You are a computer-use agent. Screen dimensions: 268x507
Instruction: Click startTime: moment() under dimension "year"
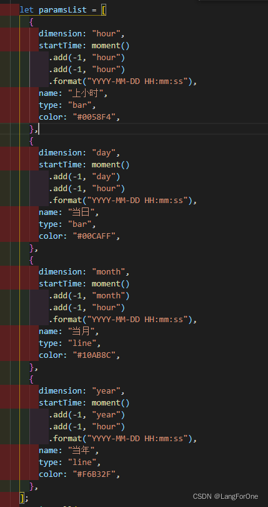84,402
